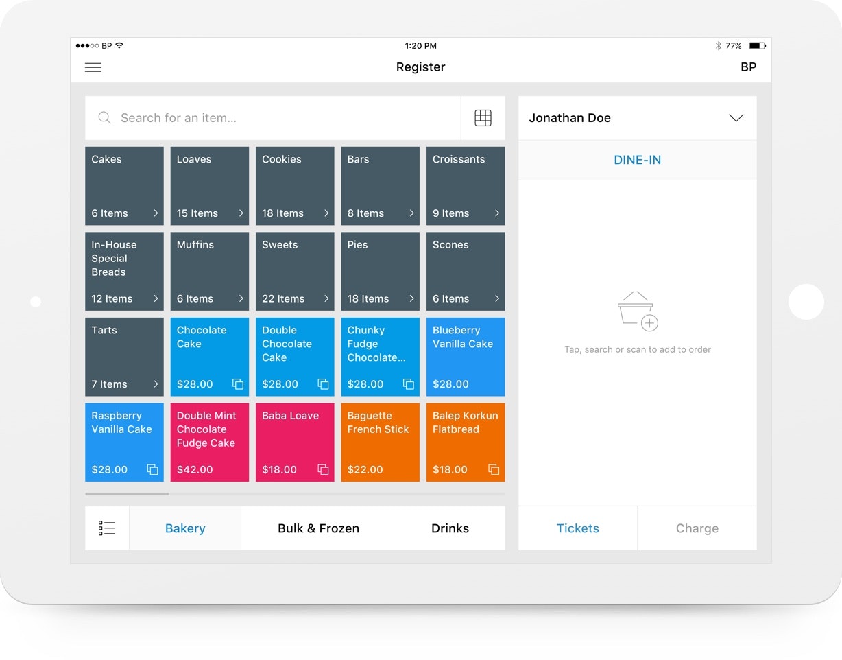This screenshot has height=660, width=842.
Task: Switch to the Drinks tab
Action: pyautogui.click(x=450, y=528)
